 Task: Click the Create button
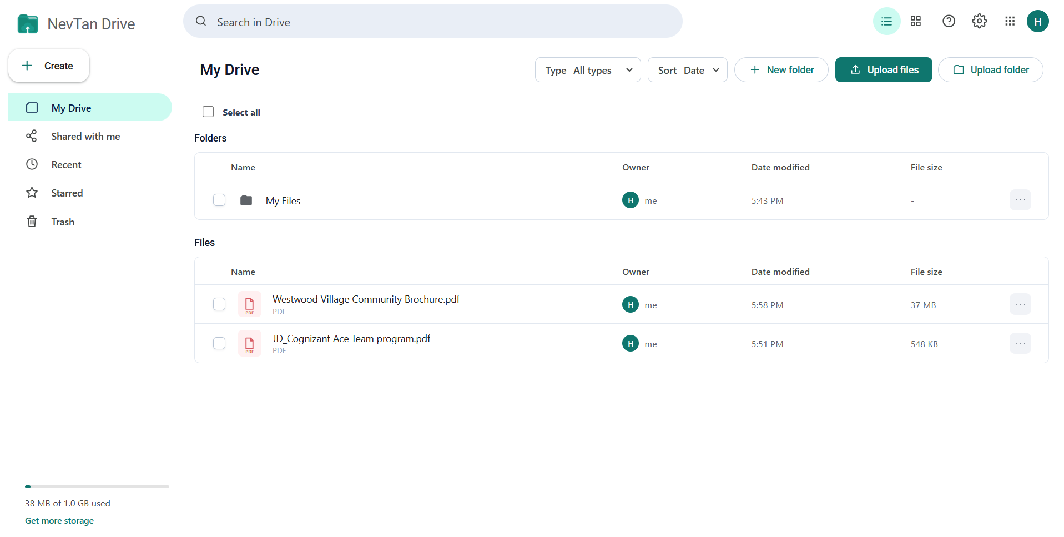tap(49, 66)
